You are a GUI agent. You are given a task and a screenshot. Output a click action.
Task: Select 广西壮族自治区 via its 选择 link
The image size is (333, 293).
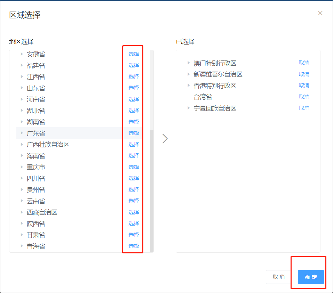tap(134, 144)
